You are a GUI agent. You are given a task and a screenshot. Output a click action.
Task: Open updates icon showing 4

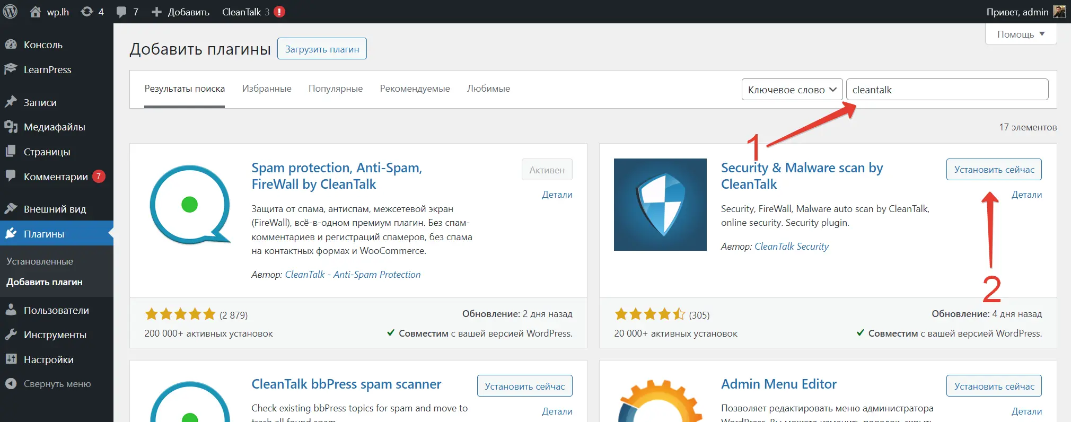tap(86, 12)
